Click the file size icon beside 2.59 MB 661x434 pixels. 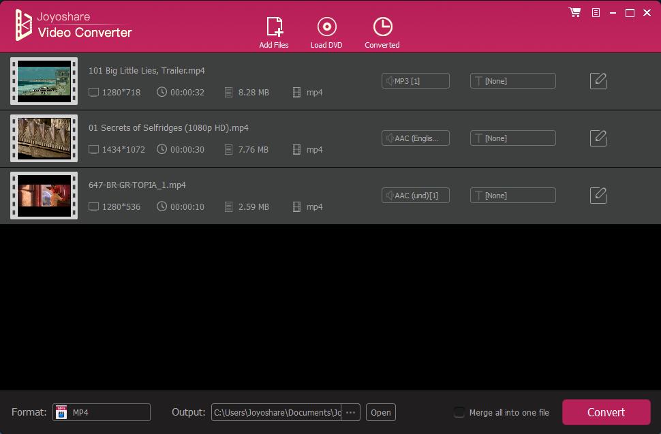pos(228,207)
